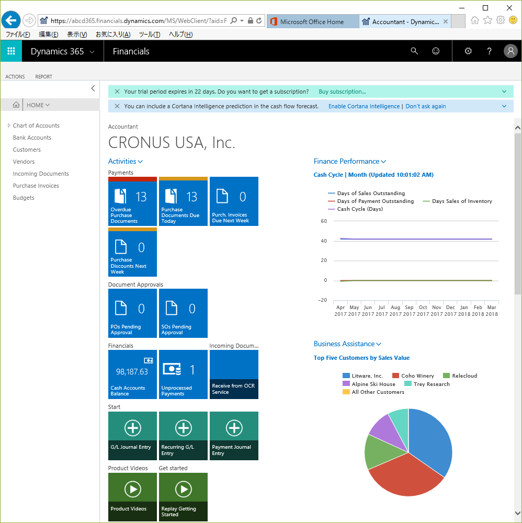The height and width of the screenshot is (523, 522).
Task: Expand the Business Assistance menu
Action: (347, 344)
